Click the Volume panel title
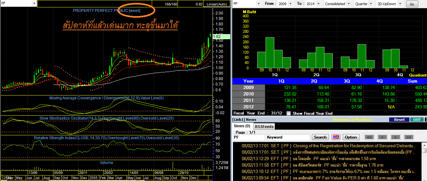 [x=106, y=163]
